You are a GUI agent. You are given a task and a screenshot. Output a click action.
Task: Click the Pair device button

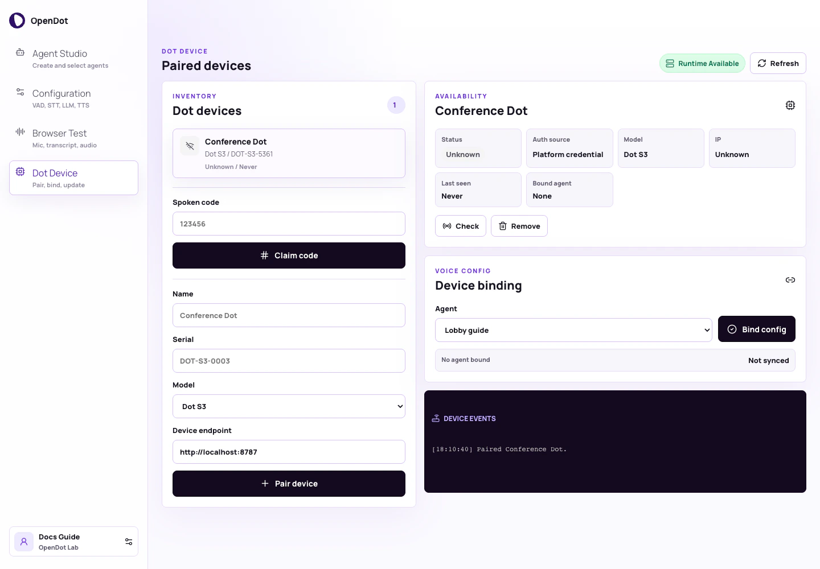pos(289,484)
